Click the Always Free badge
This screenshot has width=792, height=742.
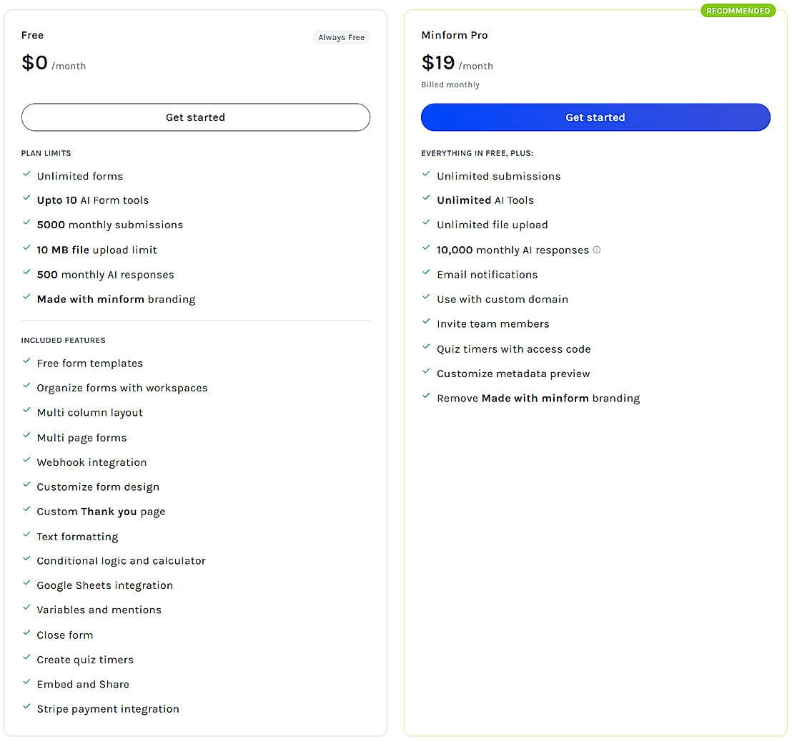[x=342, y=37]
